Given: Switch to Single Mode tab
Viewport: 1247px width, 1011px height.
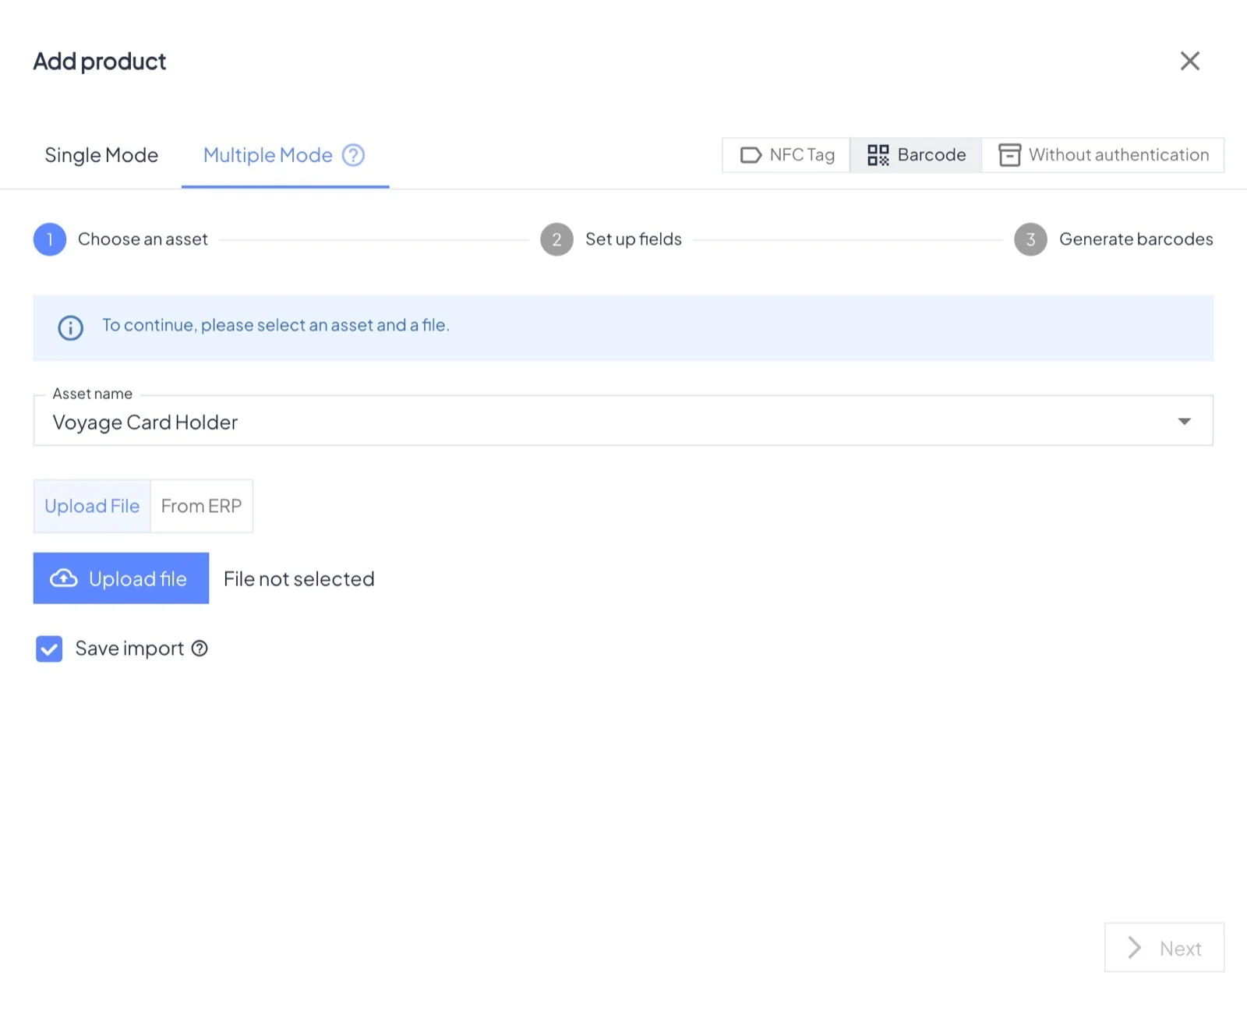Looking at the screenshot, I should [x=101, y=155].
